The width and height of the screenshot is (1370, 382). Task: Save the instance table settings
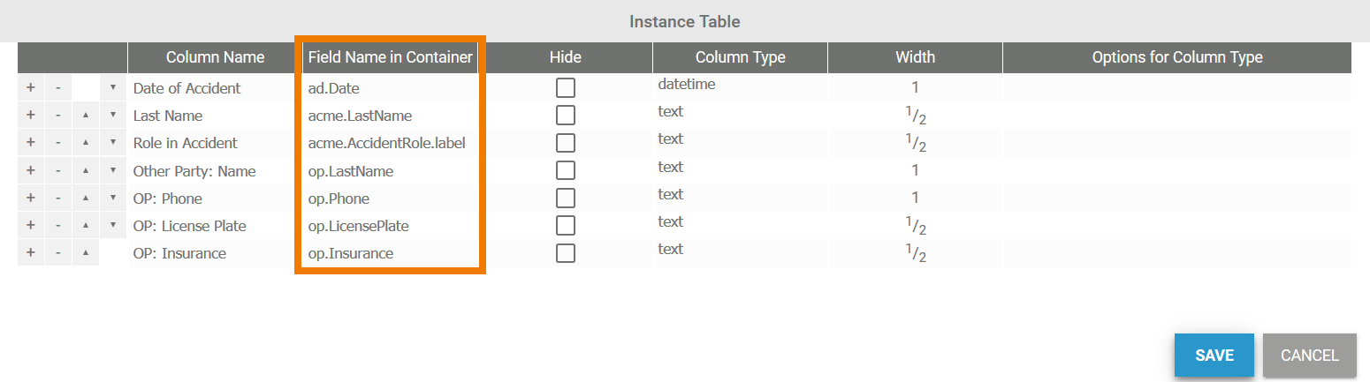click(1214, 356)
